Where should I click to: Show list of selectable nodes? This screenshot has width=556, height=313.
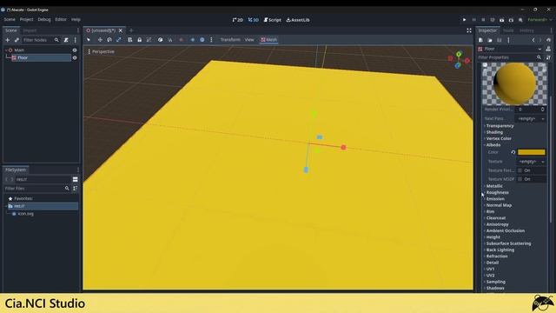130,40
